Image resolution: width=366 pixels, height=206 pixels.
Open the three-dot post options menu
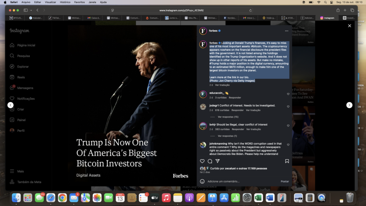(286, 31)
